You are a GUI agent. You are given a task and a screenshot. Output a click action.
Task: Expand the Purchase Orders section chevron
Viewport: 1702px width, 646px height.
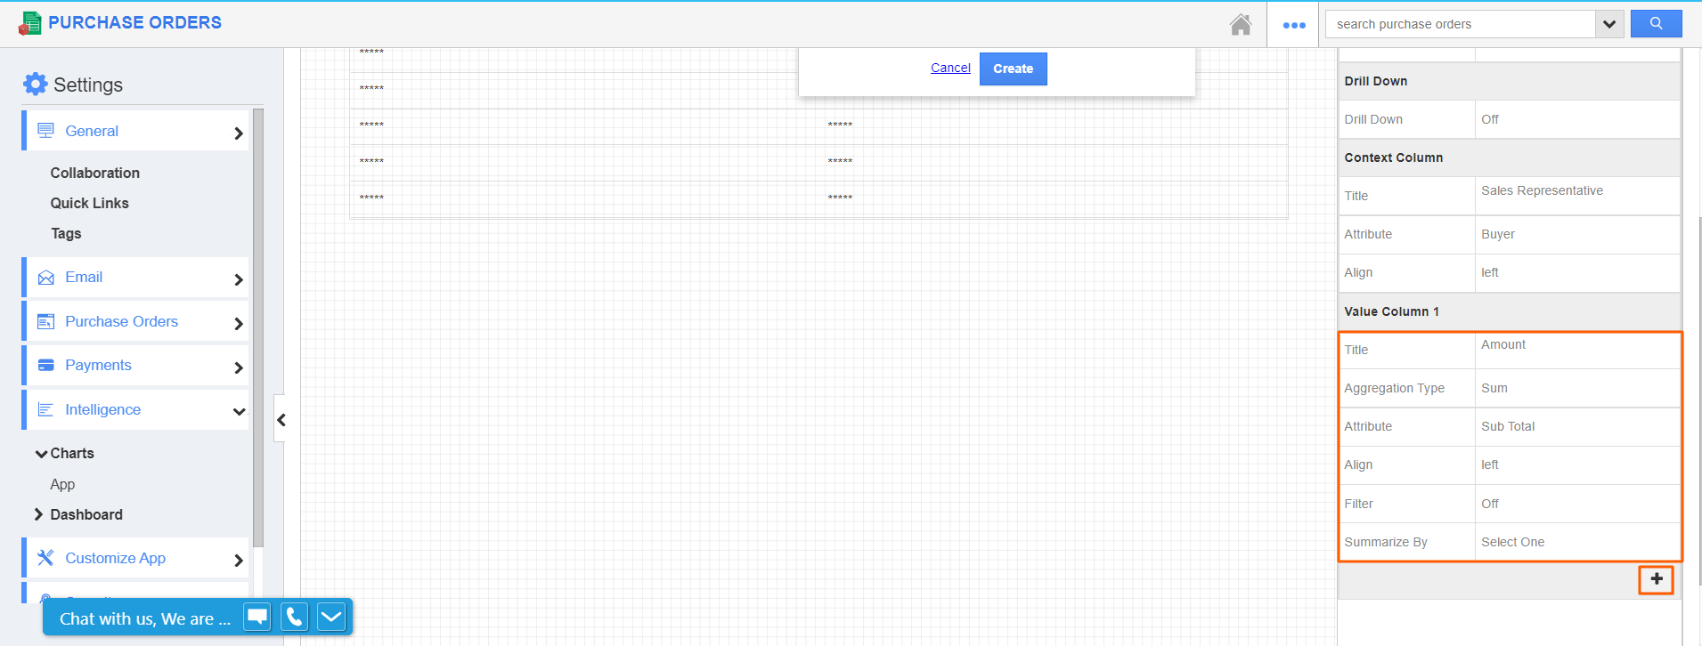238,324
